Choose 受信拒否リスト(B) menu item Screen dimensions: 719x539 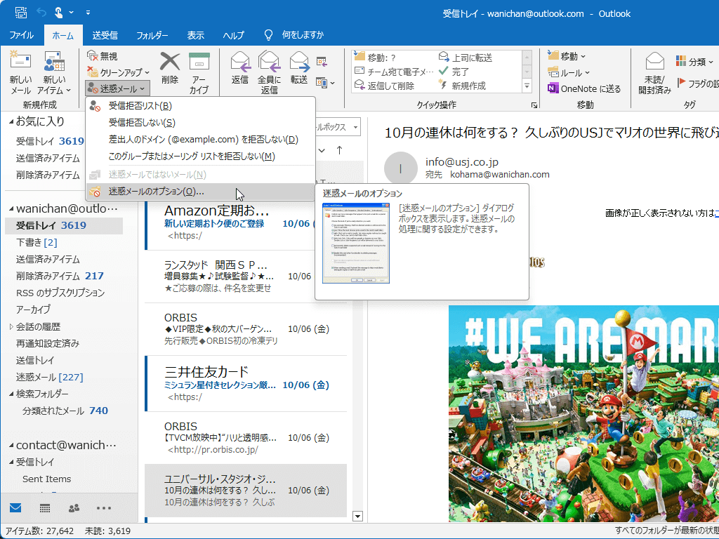[200, 106]
